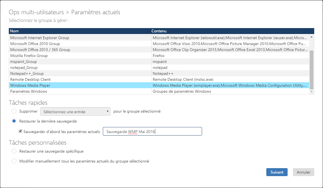Select the Supprimer radio button
Image resolution: width=323 pixels, height=188 pixels.
(14, 111)
